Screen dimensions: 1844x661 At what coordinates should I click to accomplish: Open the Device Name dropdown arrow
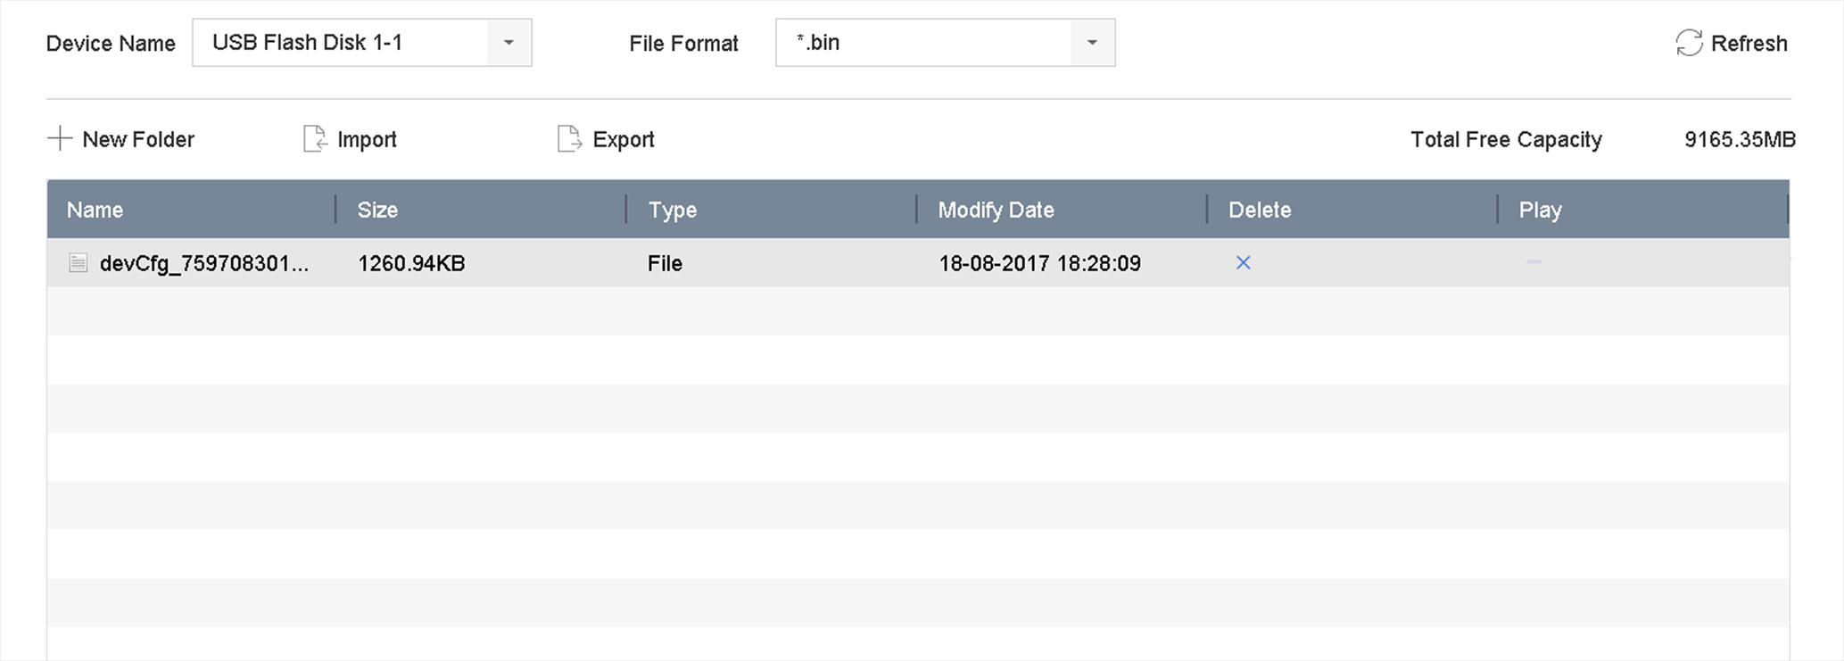pyautogui.click(x=509, y=43)
